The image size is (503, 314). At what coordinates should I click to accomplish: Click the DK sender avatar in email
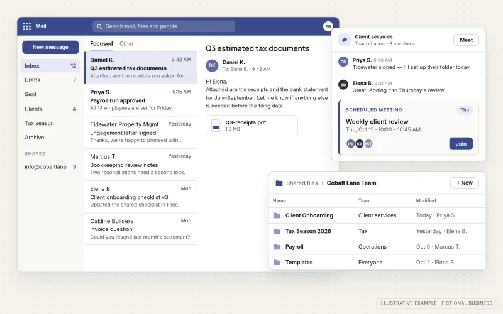pos(212,65)
